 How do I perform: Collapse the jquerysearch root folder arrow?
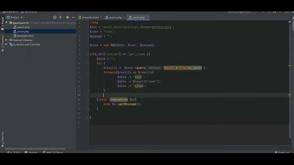(6, 22)
